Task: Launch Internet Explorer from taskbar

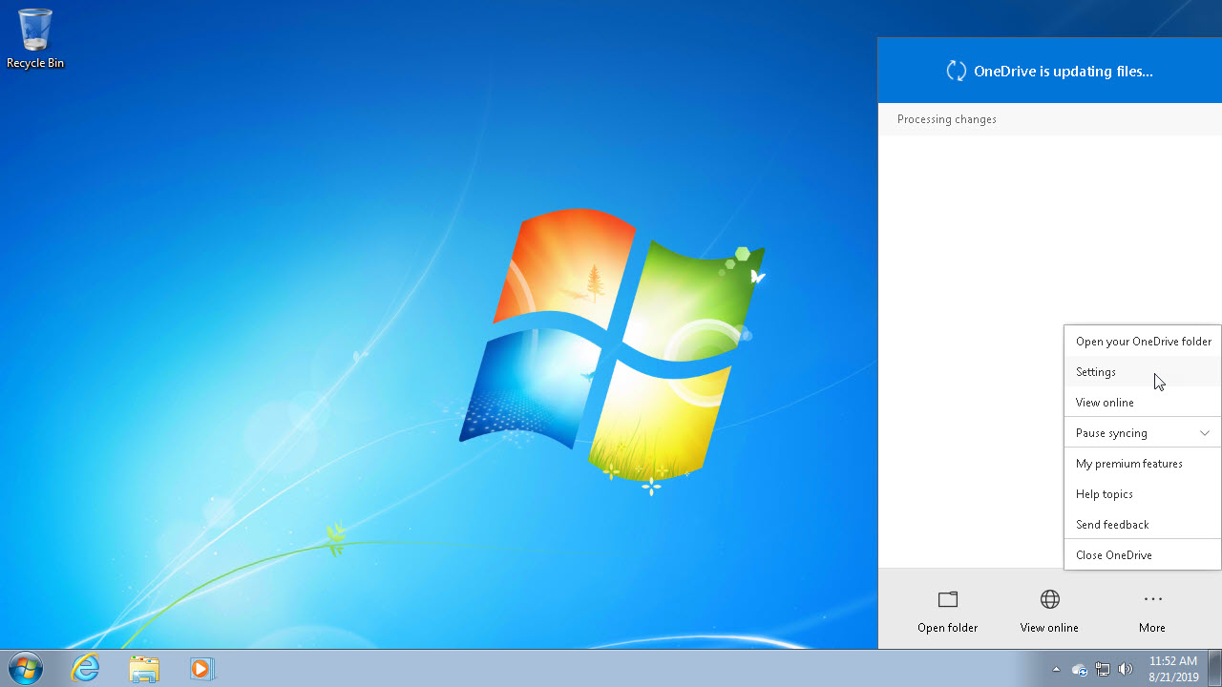Action: coord(86,668)
